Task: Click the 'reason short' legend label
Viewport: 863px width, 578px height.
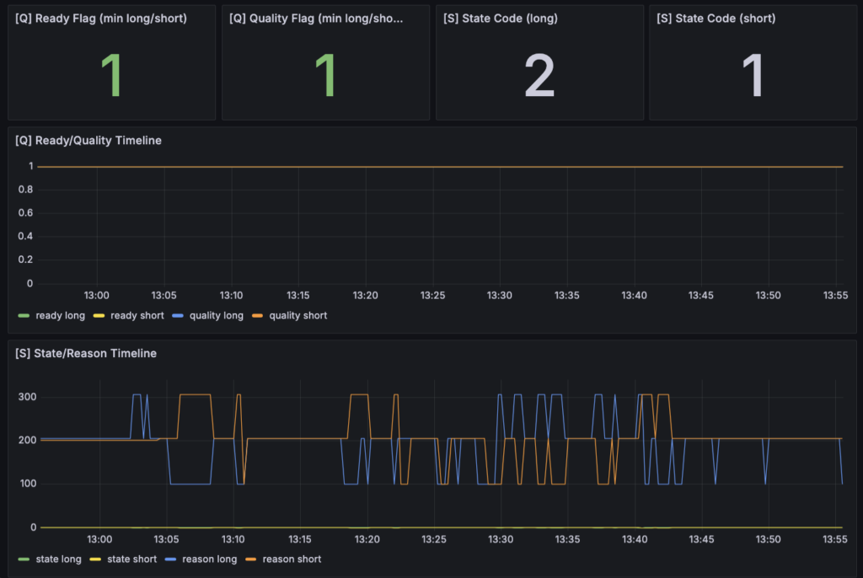Action: [292, 559]
